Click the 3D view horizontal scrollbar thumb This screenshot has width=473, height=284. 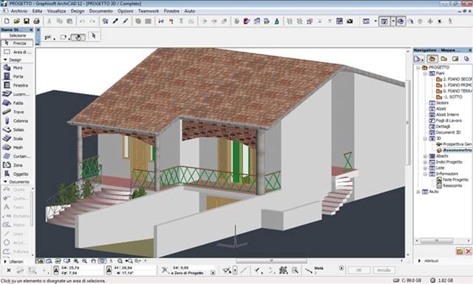(271, 260)
